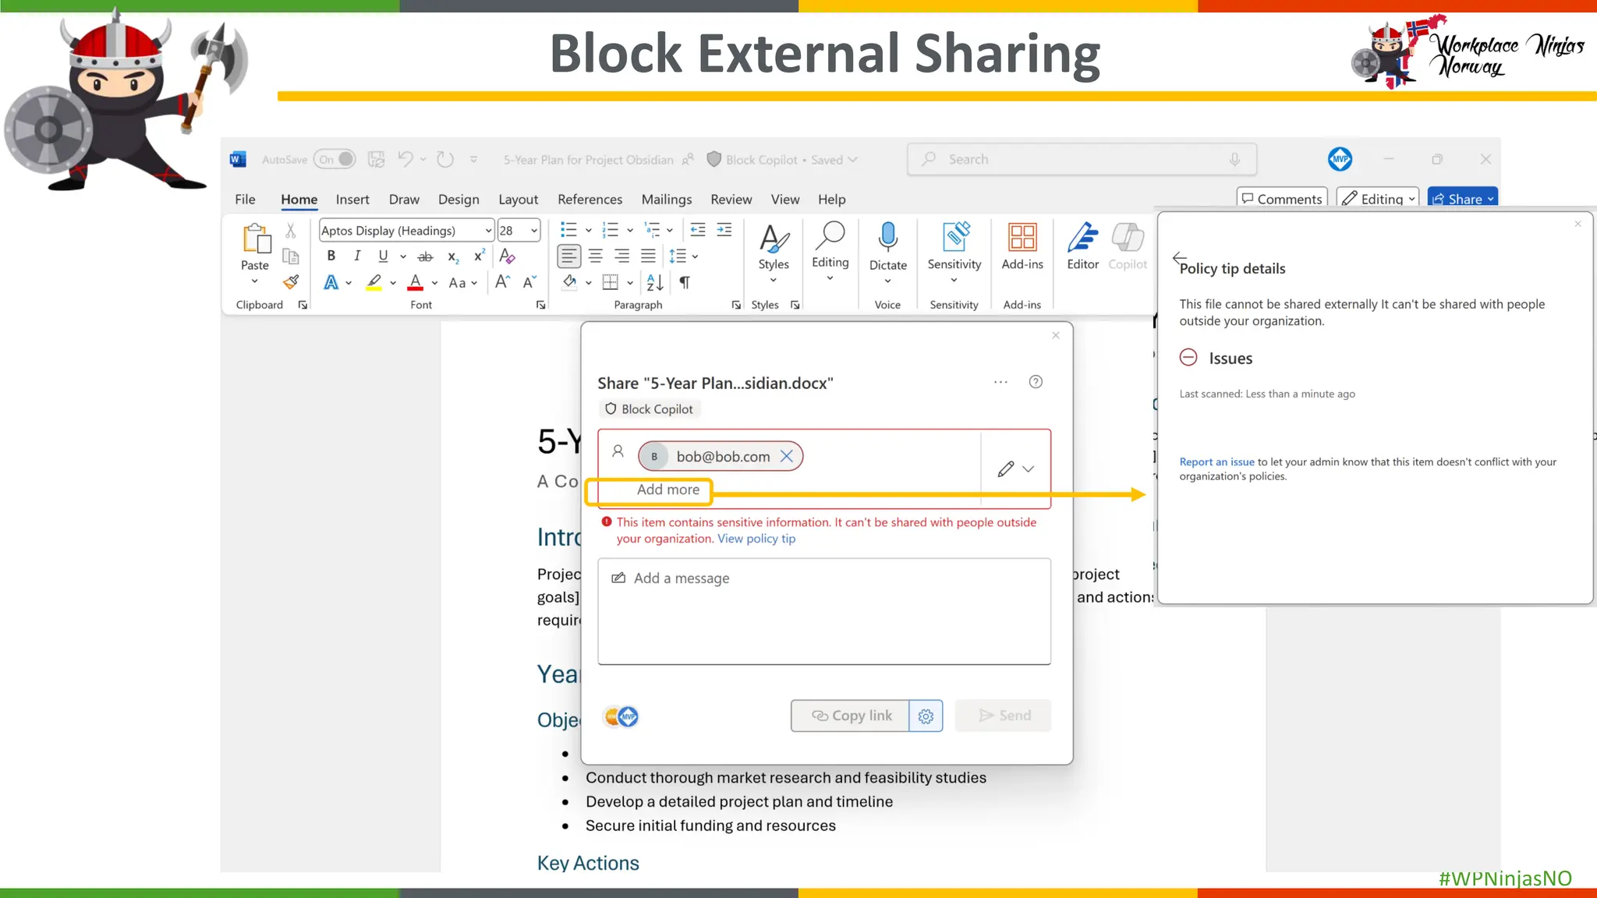This screenshot has width=1597, height=898.
Task: Toggle the AutoSave switch
Action: pyautogui.click(x=335, y=159)
